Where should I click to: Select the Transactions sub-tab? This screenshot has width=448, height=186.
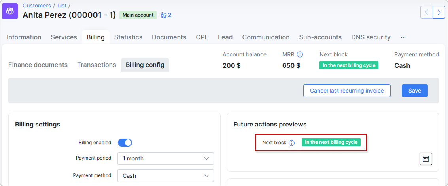click(96, 65)
